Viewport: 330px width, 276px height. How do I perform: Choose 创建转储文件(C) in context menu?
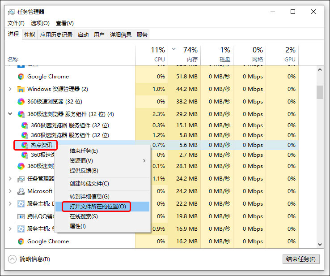[103, 184]
